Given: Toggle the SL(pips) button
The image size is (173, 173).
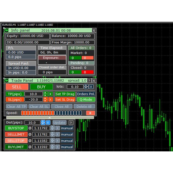Looking at the screenshot, I should tap(15, 99).
